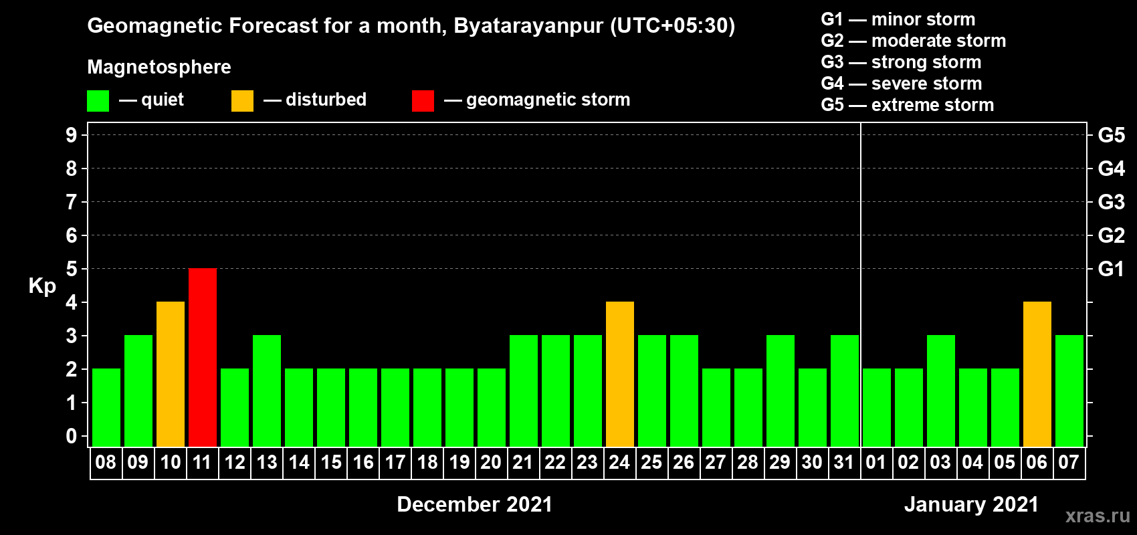Click the G1 axis label
1137x535 pixels.
[1112, 269]
